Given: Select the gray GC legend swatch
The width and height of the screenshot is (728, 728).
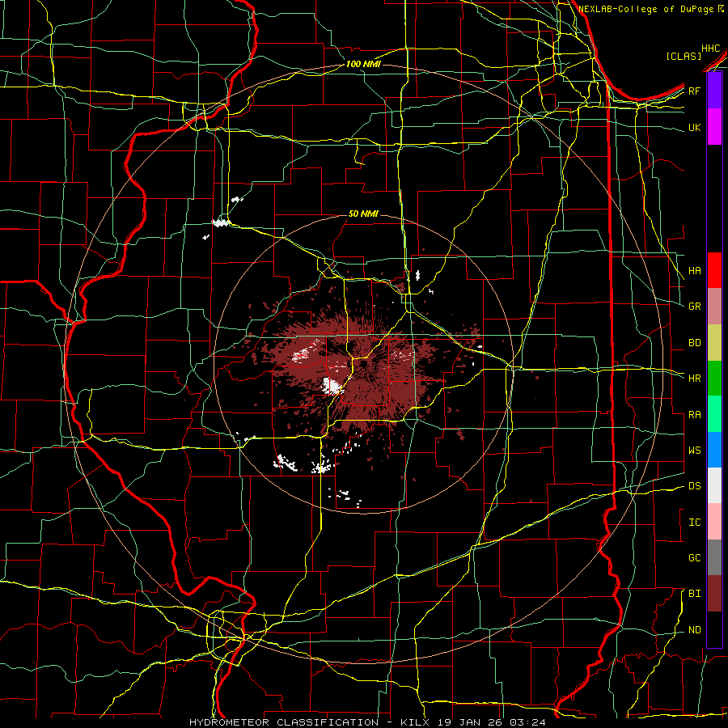Looking at the screenshot, I should pyautogui.click(x=714, y=557).
